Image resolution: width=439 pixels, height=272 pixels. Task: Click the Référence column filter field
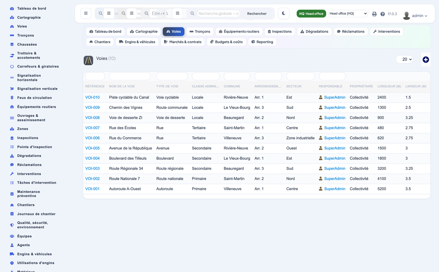pyautogui.click(x=95, y=76)
